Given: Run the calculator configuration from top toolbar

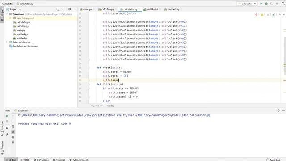Looking at the screenshot, I should click(261, 4).
